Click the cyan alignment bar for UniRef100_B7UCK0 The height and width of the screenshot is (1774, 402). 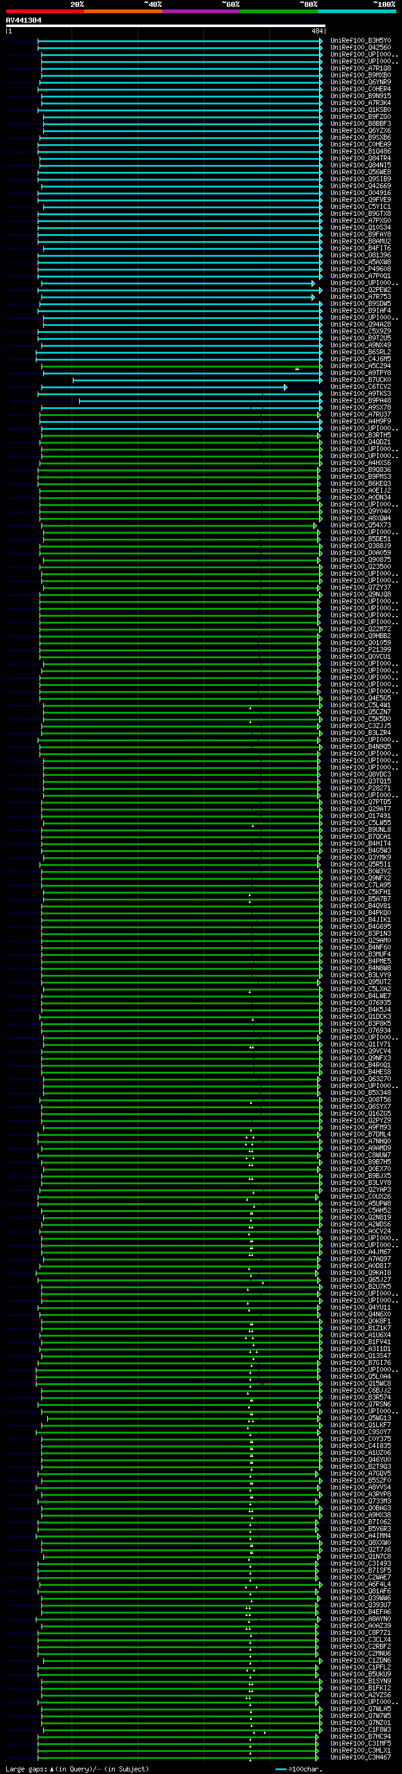[x=197, y=379]
